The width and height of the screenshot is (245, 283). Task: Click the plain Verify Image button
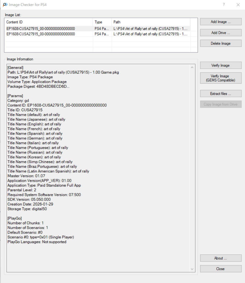click(x=221, y=66)
